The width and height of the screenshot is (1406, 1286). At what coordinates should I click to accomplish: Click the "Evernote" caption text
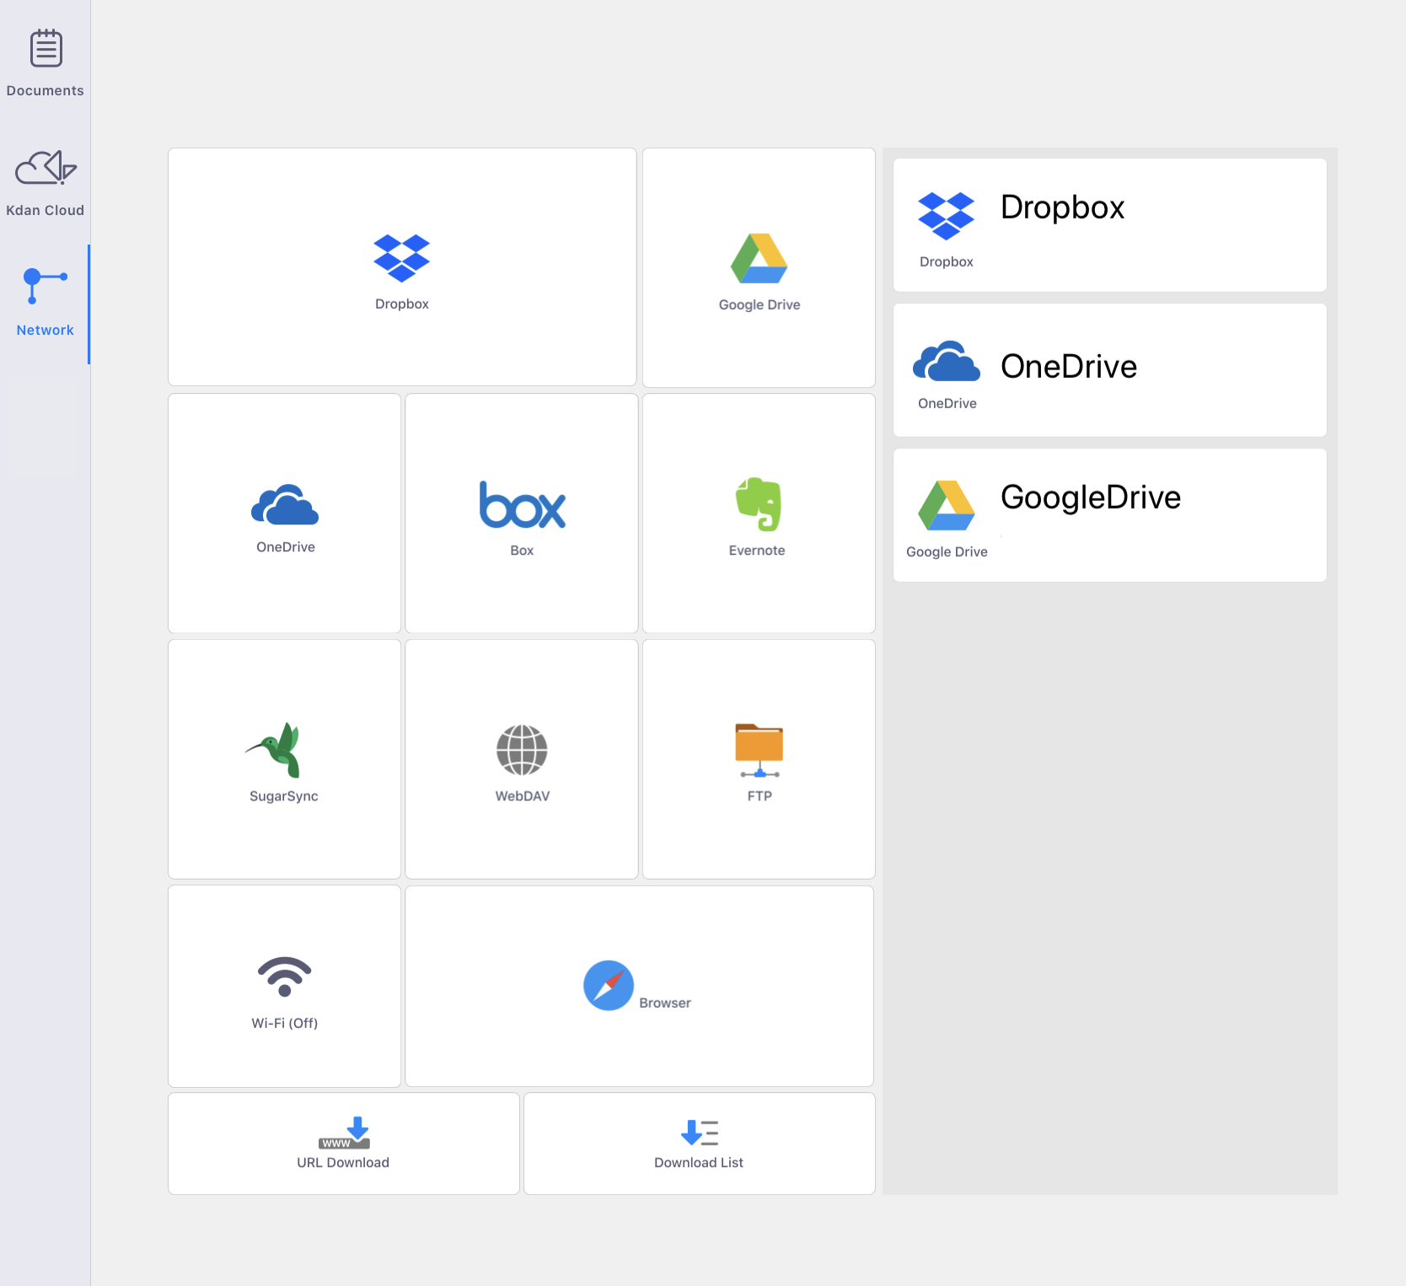point(757,550)
